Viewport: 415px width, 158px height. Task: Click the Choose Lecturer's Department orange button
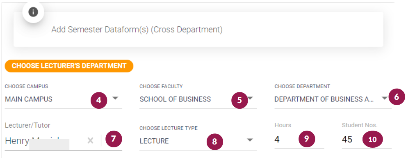69,66
